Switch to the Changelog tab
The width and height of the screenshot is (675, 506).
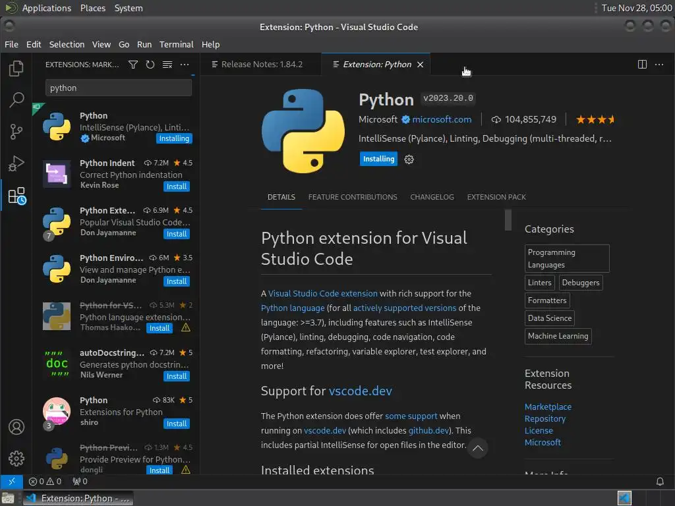(432, 197)
